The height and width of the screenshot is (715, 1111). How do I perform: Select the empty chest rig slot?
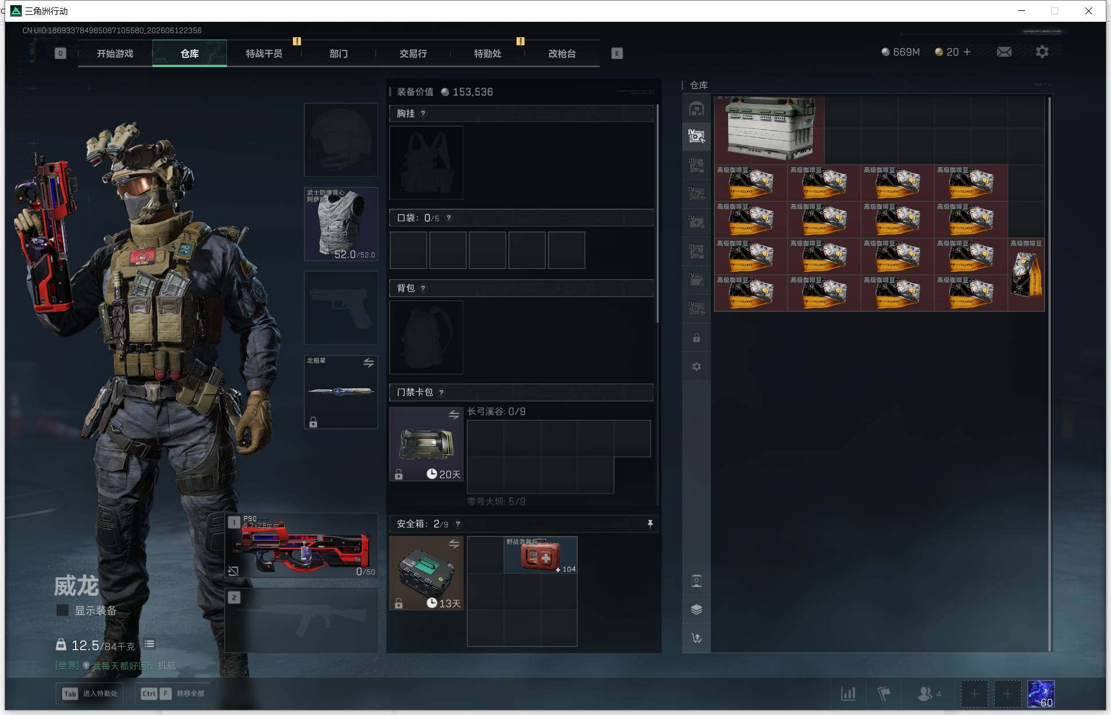(x=426, y=162)
